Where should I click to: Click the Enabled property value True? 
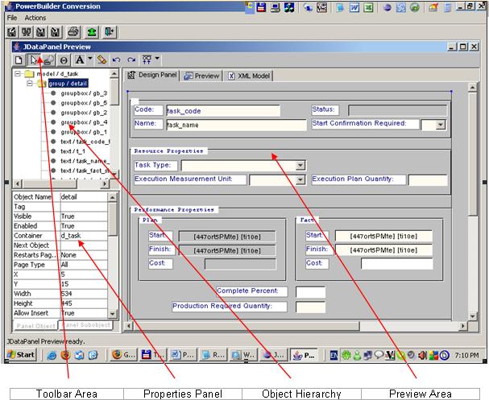tap(84, 226)
